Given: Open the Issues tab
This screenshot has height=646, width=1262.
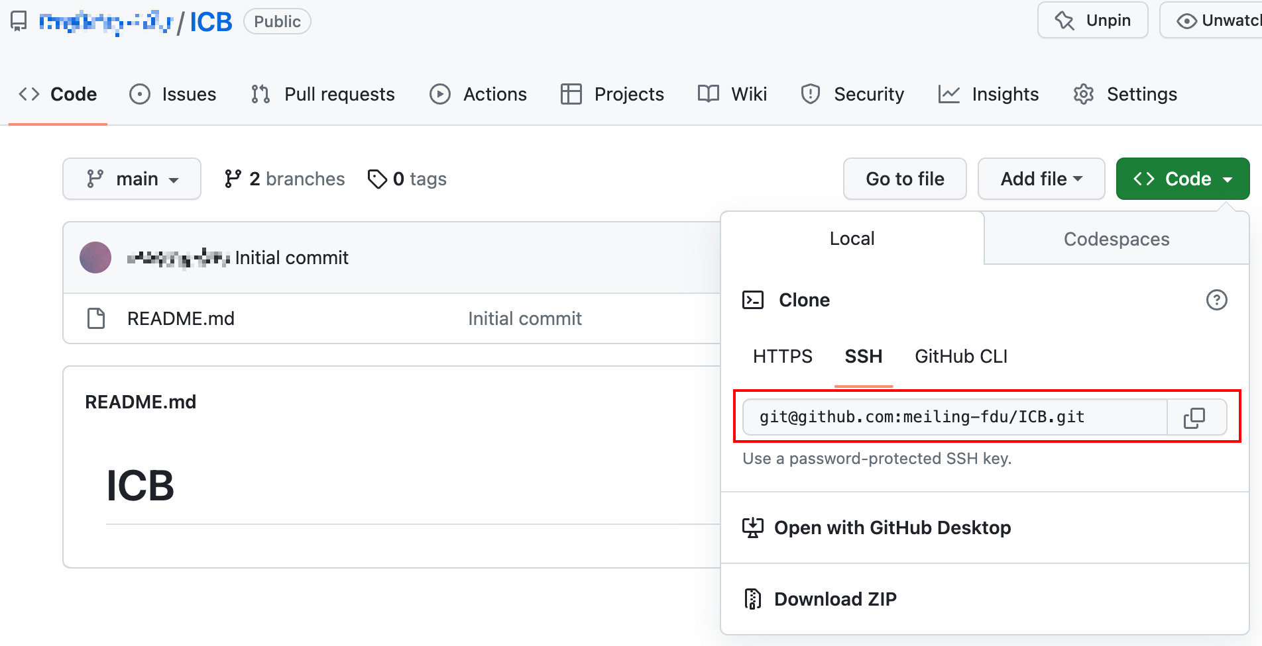Looking at the screenshot, I should coord(173,94).
